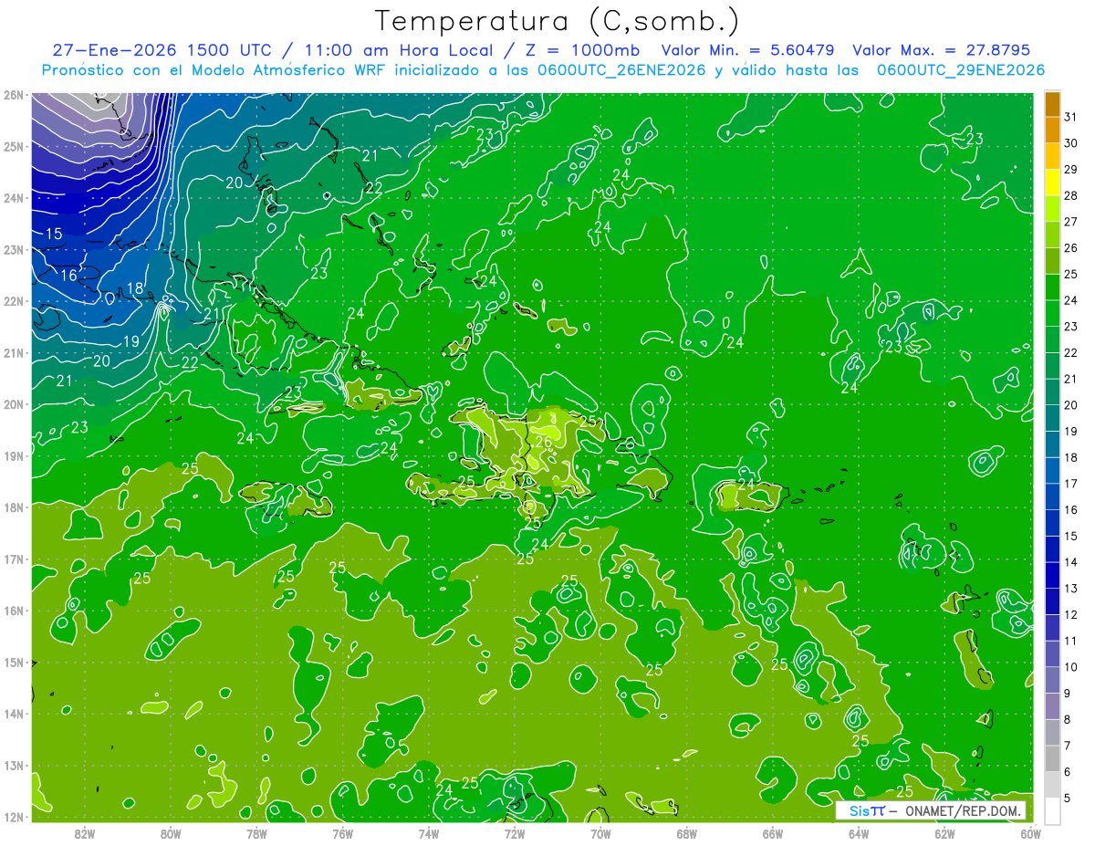Click latitude axis label 18N
Image resolution: width=1095 pixels, height=846 pixels.
(13, 507)
